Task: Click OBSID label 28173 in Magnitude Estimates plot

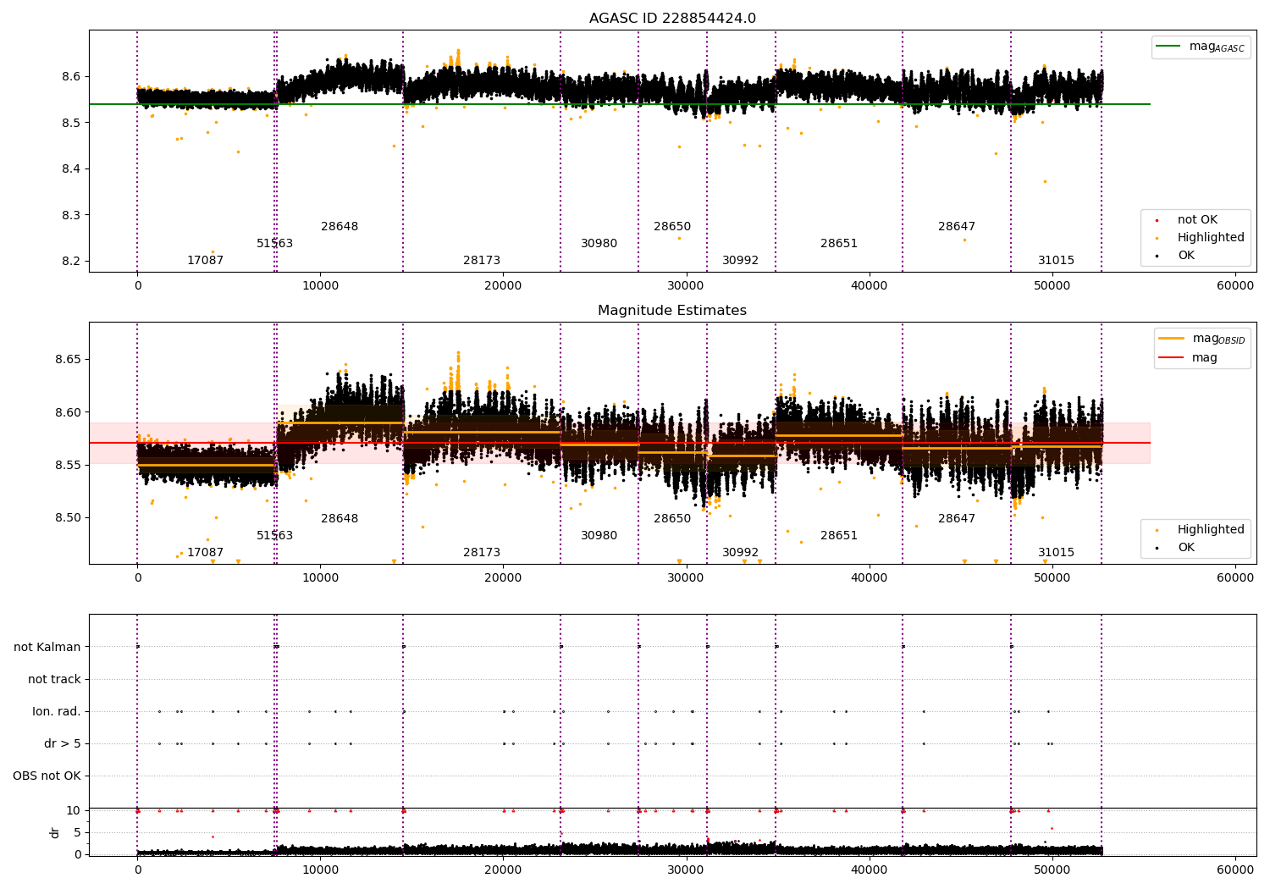Action: point(482,553)
